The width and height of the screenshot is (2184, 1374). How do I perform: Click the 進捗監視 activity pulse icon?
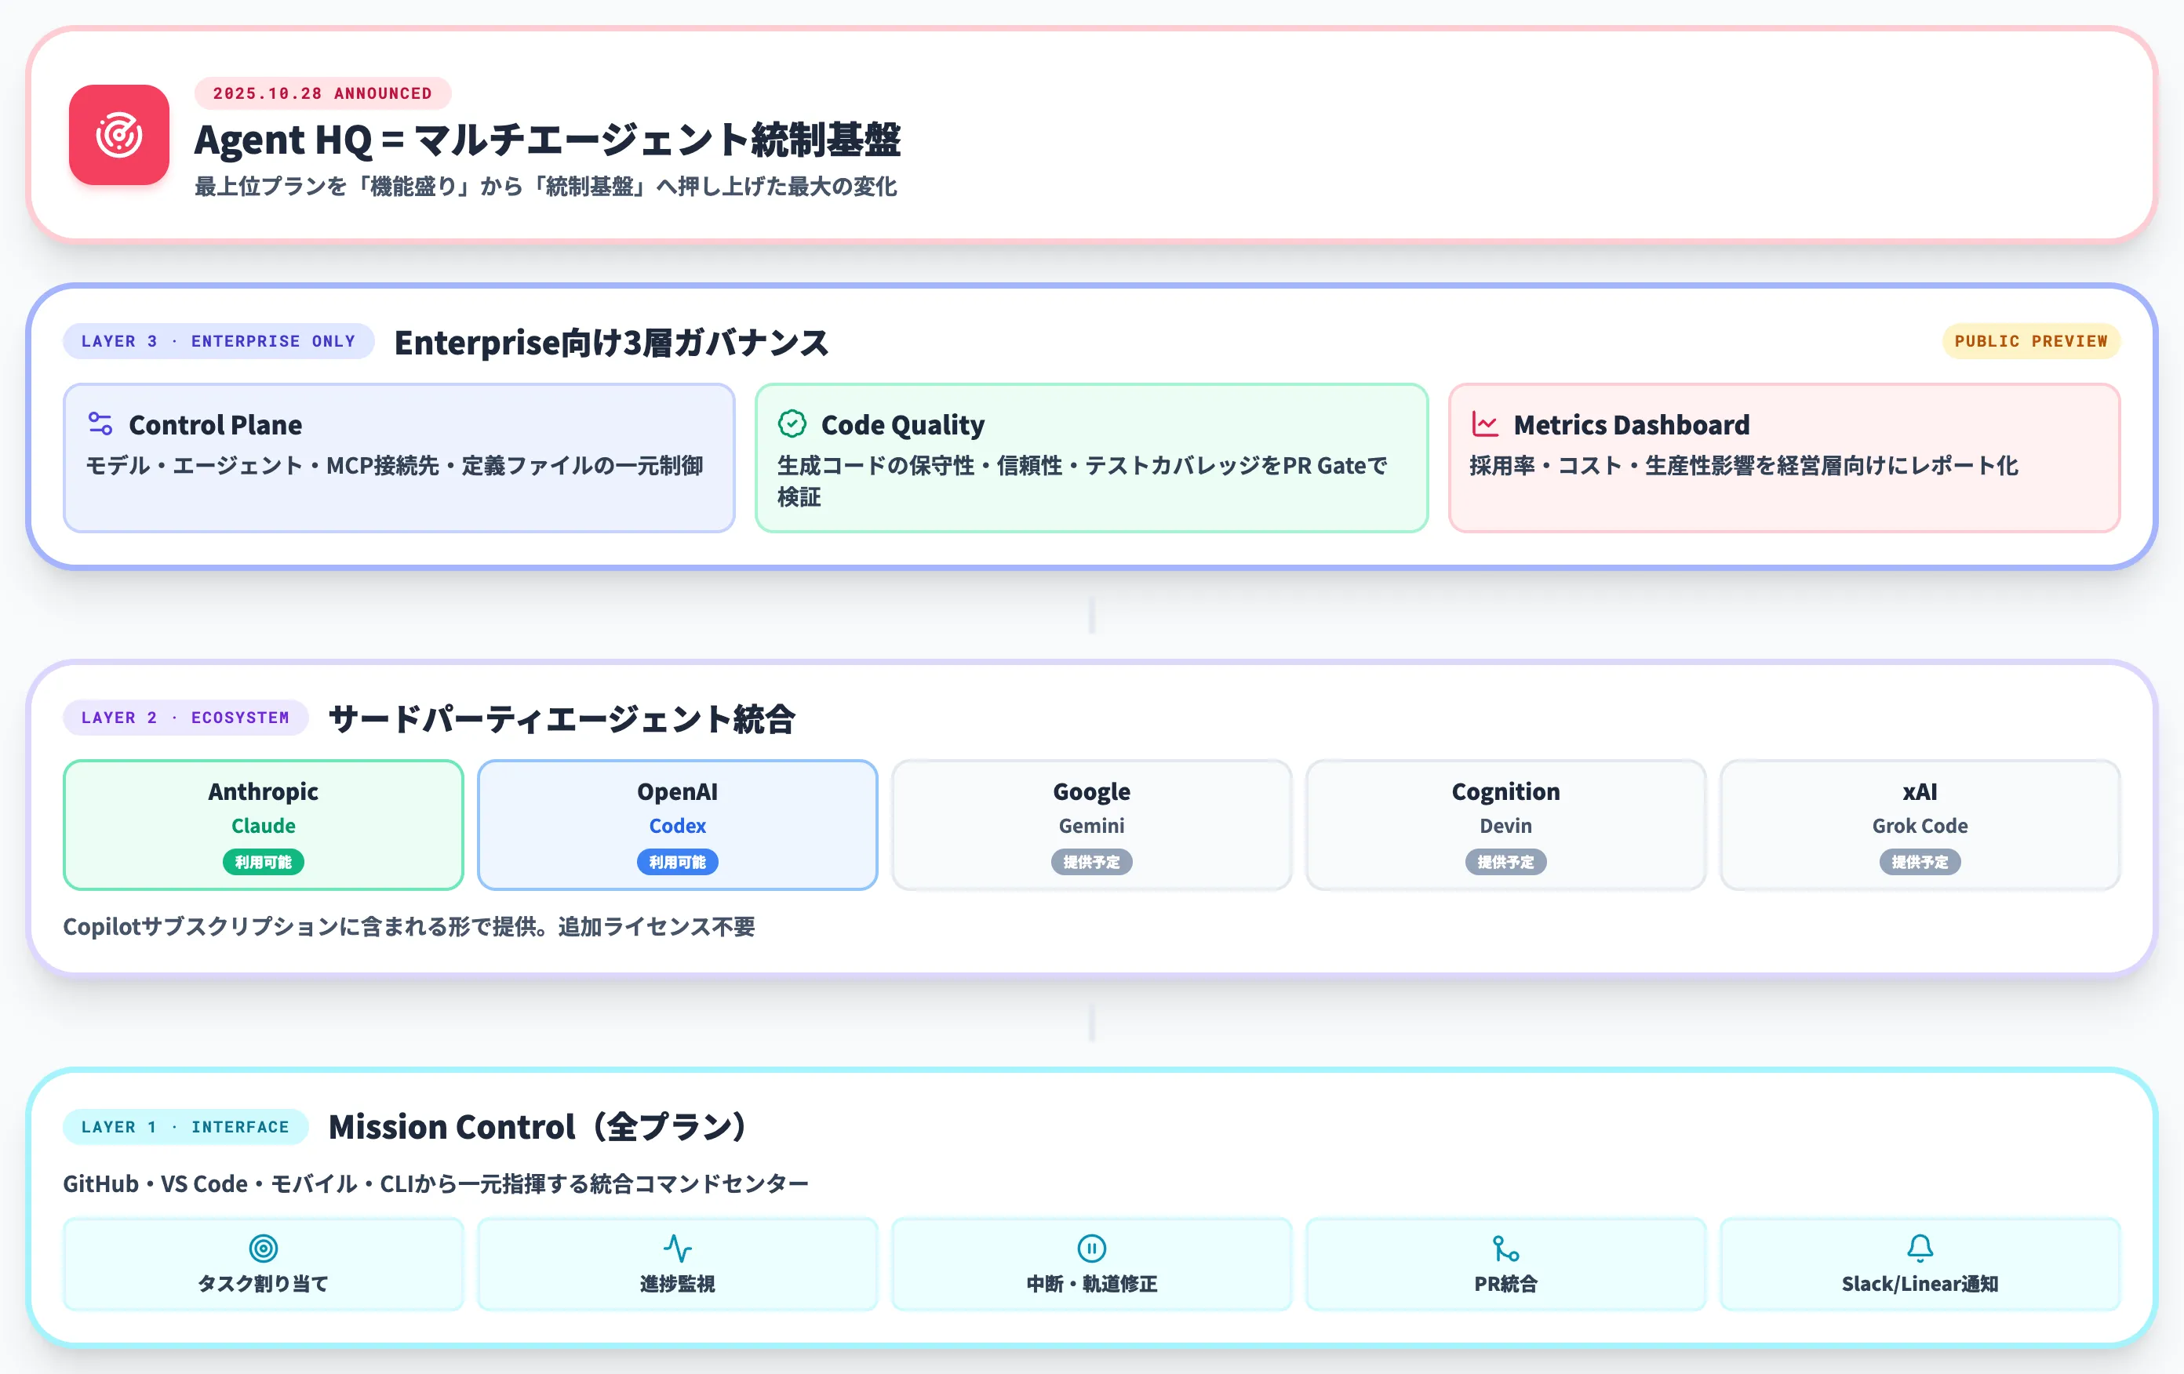pyautogui.click(x=678, y=1248)
